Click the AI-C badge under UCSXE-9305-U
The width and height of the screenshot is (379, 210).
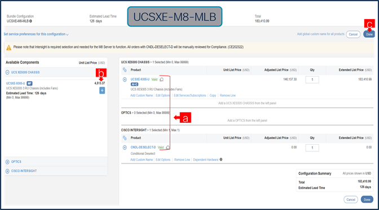pos(134,84)
